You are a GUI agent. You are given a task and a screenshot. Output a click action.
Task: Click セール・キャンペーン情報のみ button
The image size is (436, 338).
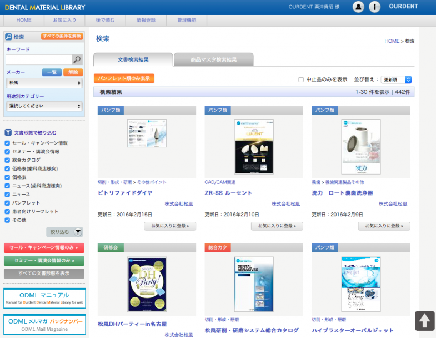point(44,248)
